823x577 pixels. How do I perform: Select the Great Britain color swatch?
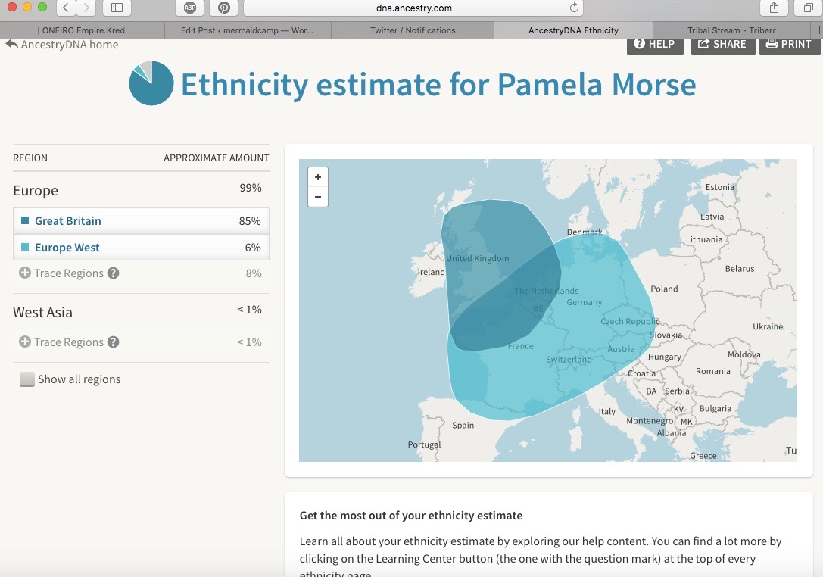coord(25,221)
